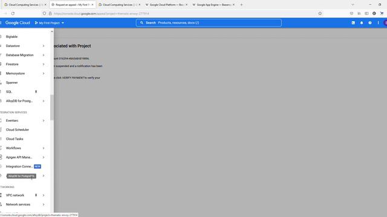Open Apigee API Management menu item
Image resolution: width=387 pixels, height=217 pixels.
(19, 157)
